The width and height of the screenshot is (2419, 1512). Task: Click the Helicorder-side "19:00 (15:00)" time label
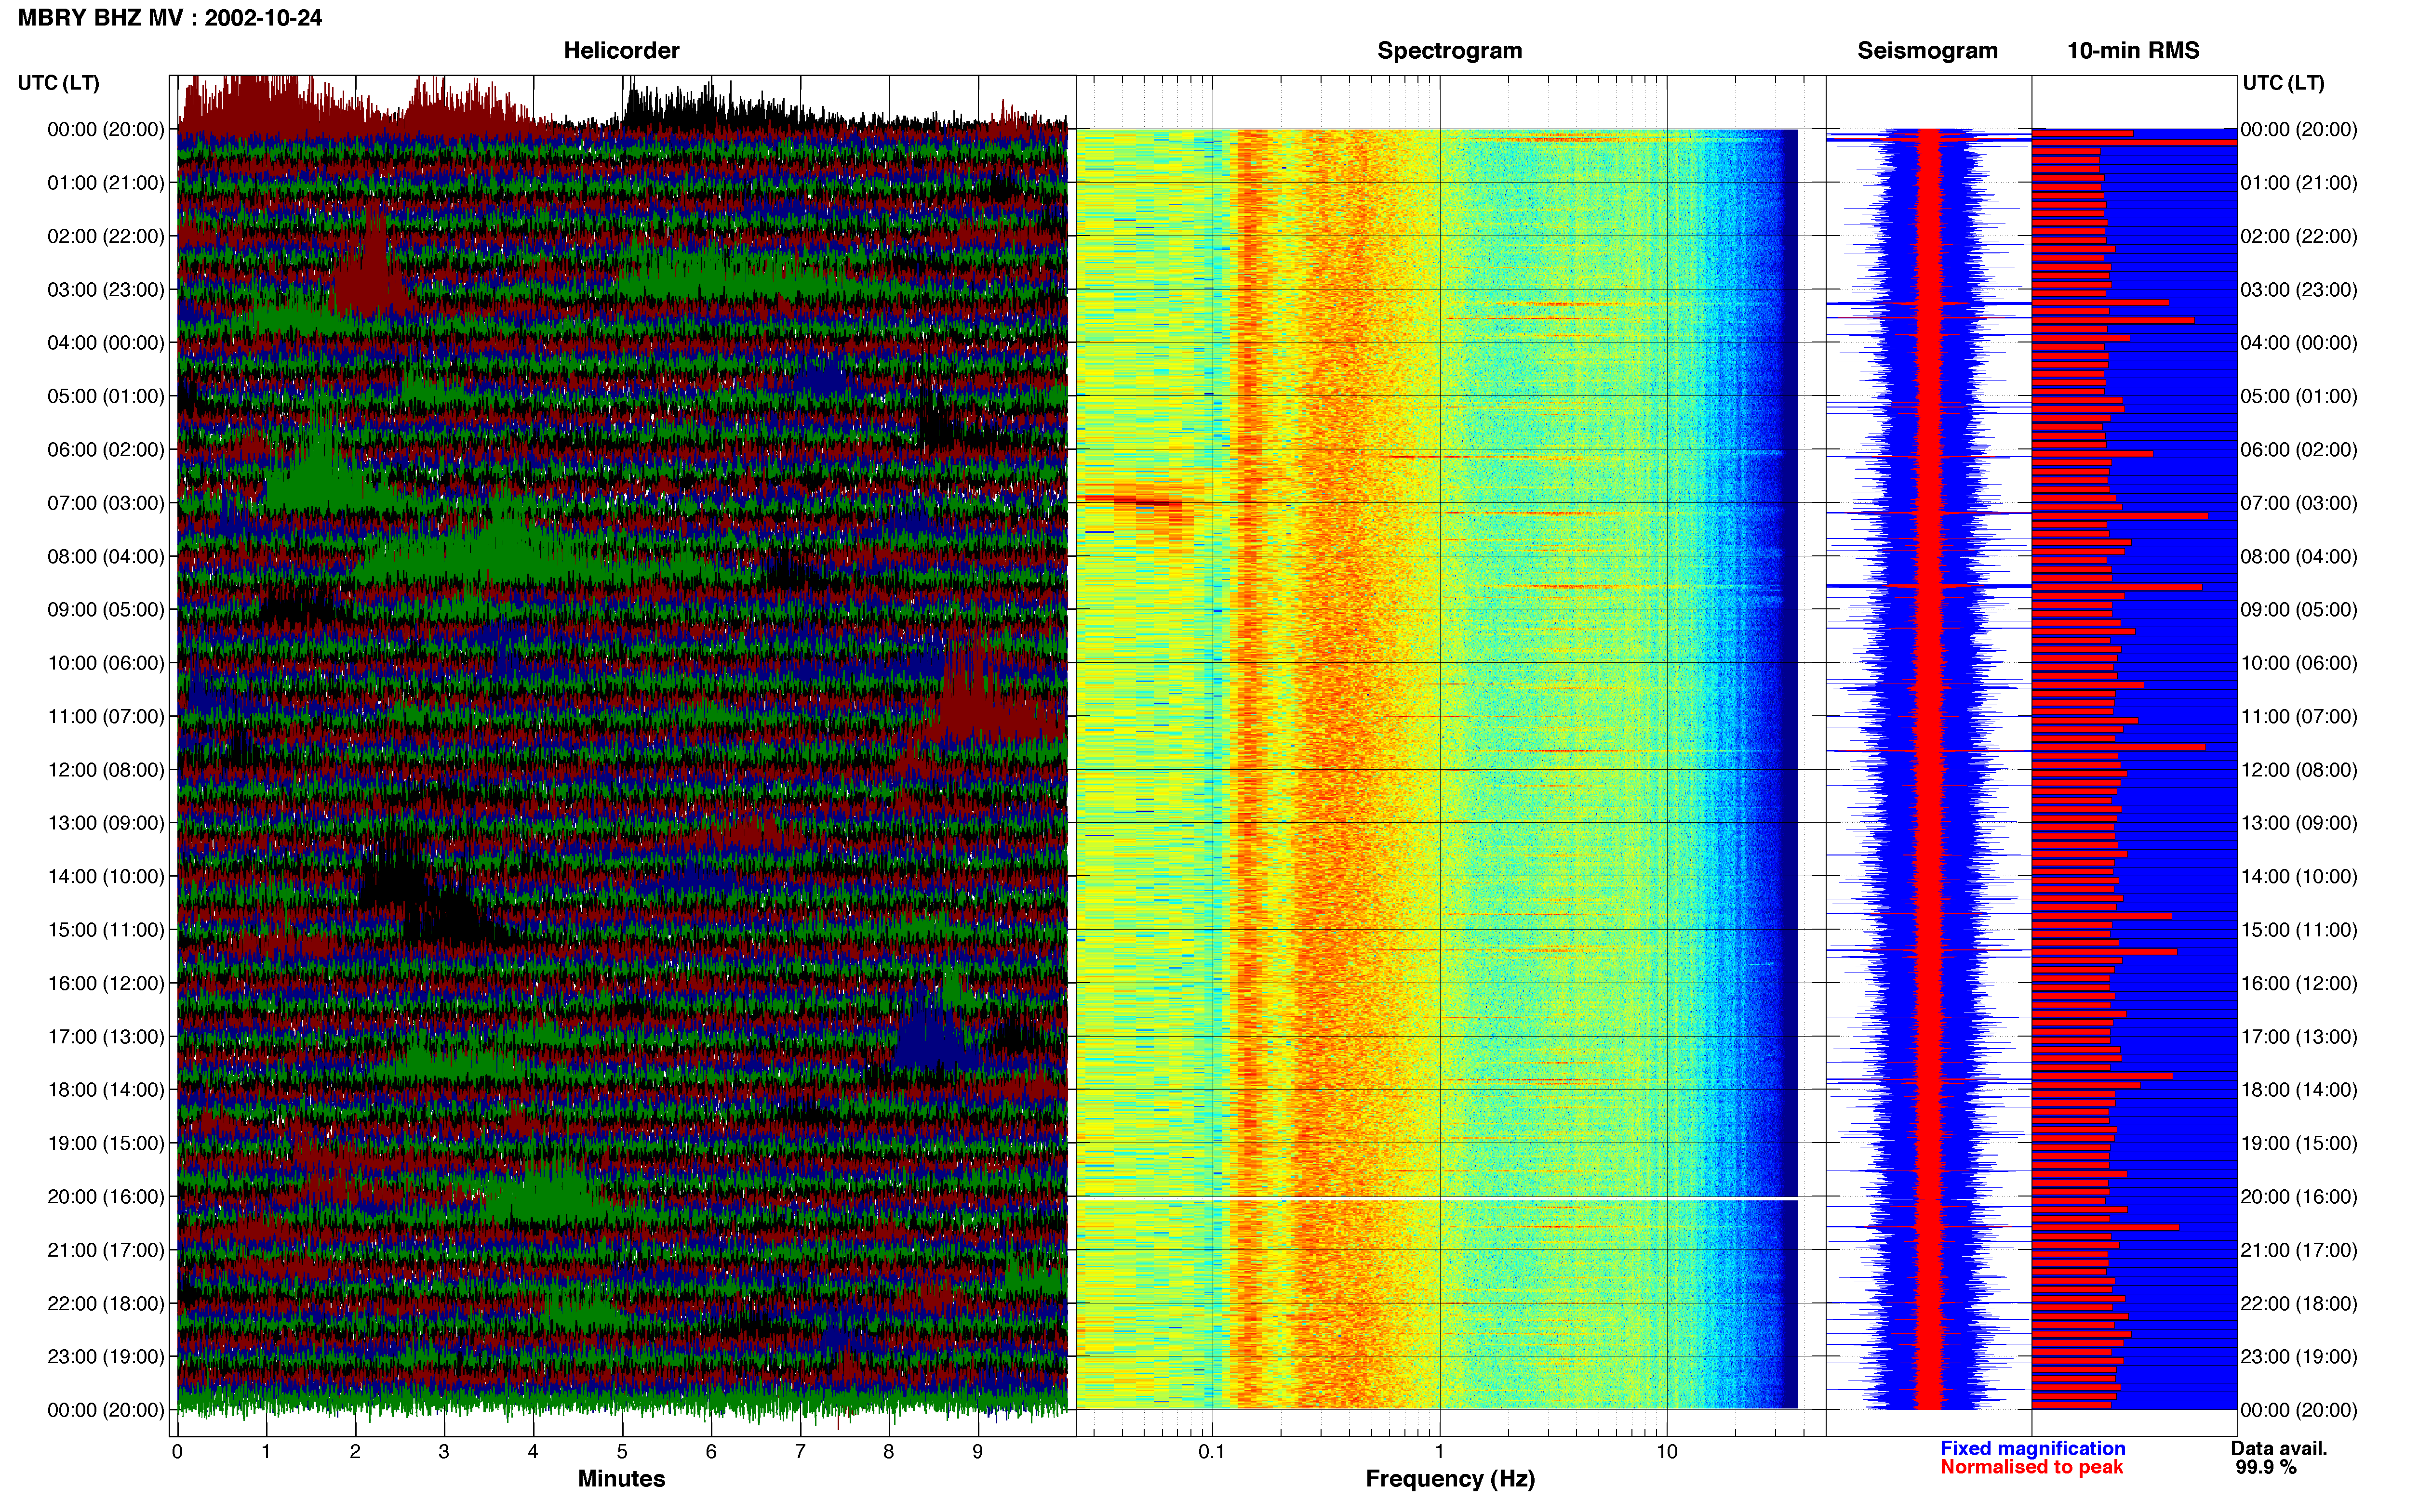[105, 1143]
